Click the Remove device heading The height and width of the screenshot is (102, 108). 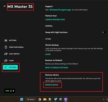52,75
